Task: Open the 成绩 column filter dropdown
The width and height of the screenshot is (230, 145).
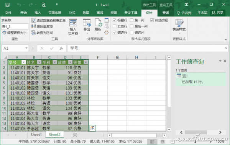Action: (x=70, y=62)
